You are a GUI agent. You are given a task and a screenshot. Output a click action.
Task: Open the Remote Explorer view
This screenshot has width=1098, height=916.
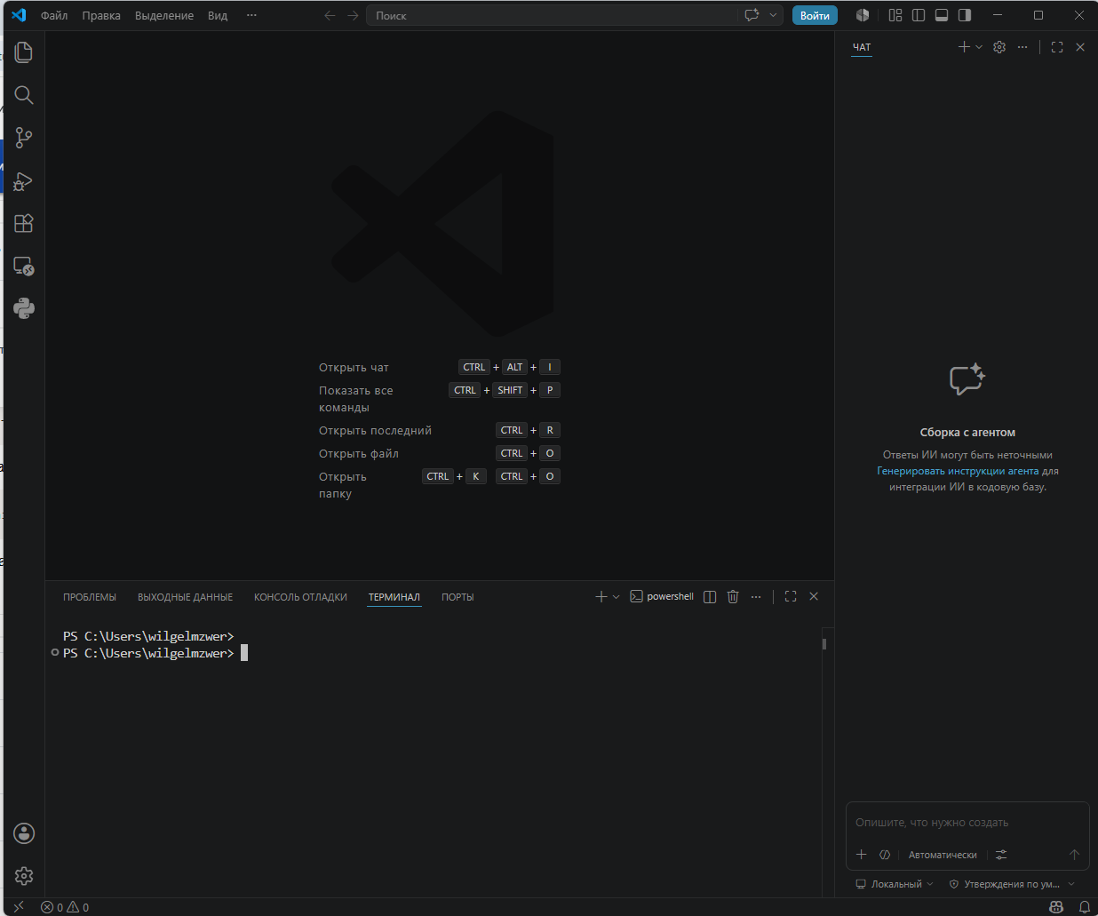(x=24, y=266)
